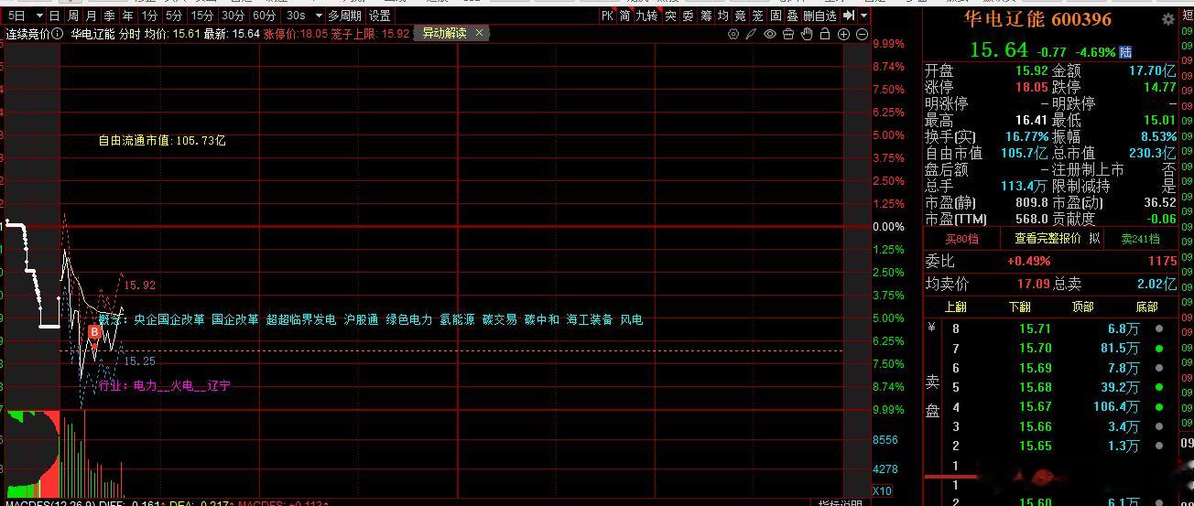This screenshot has width=1194, height=506.
Task: Switch to the 季 quarterly chart tab
Action: (x=110, y=16)
